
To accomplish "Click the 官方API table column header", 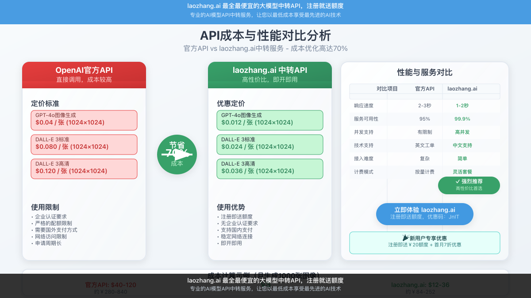I will point(425,89).
